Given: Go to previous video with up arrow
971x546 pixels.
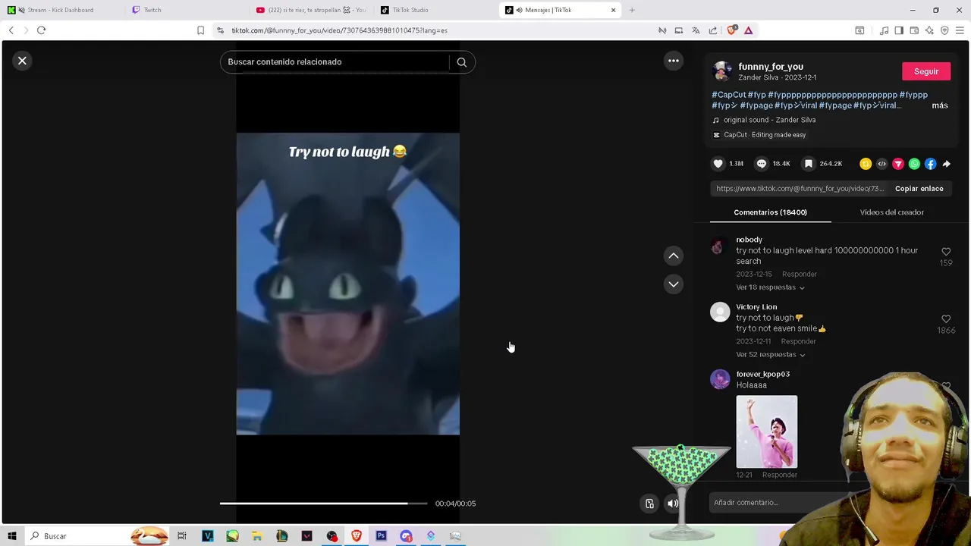Looking at the screenshot, I should click(x=673, y=256).
